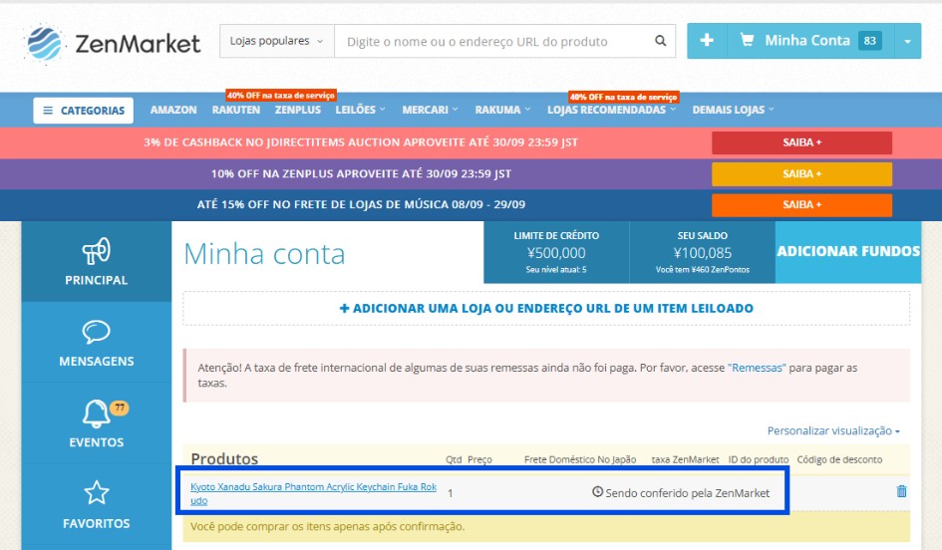The width and height of the screenshot is (942, 550).
Task: Expand the Minha Conta dropdown arrow
Action: tap(908, 41)
